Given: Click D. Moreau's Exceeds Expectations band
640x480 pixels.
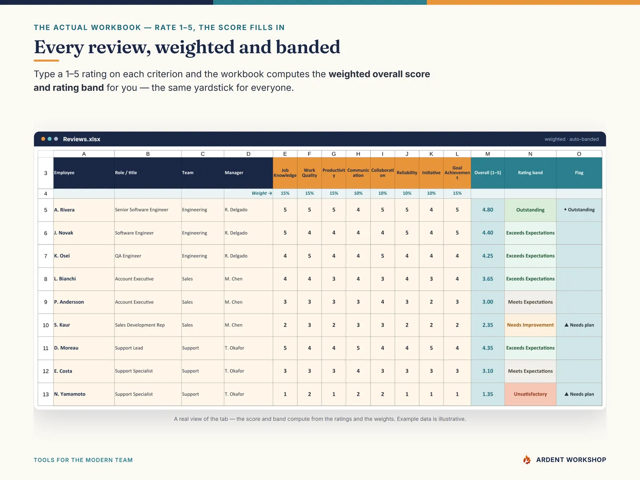Looking at the screenshot, I should click(530, 348).
